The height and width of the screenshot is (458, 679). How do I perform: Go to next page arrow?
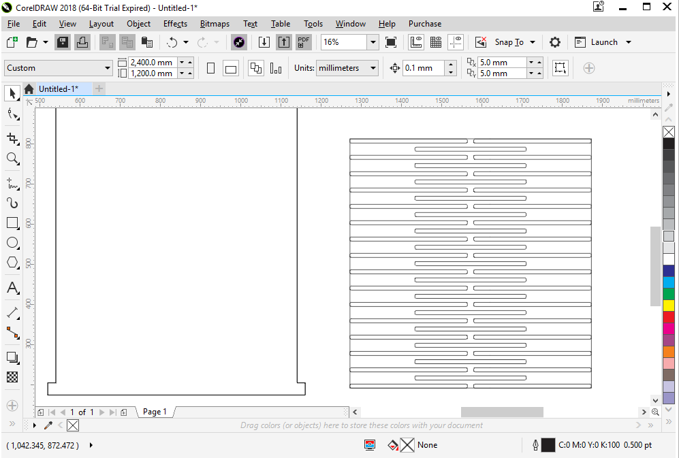point(102,412)
